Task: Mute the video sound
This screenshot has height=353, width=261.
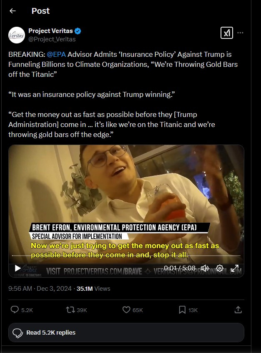Action: [x=205, y=268]
